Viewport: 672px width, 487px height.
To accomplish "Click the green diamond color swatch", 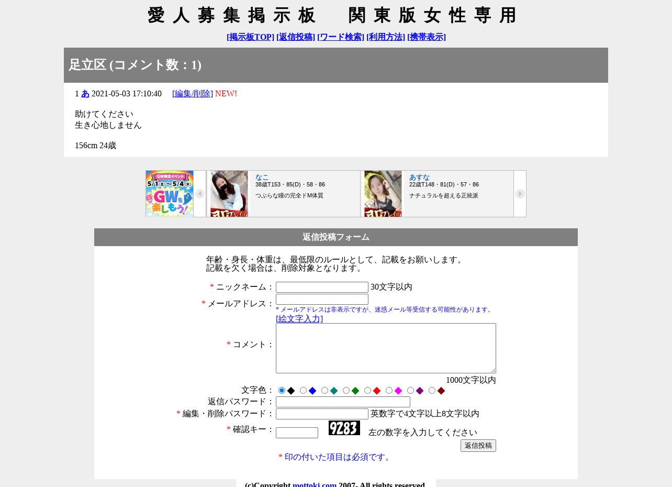I will click(x=355, y=391).
